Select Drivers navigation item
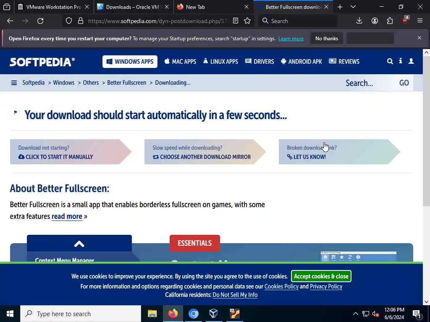The height and width of the screenshot is (322, 430). [260, 61]
